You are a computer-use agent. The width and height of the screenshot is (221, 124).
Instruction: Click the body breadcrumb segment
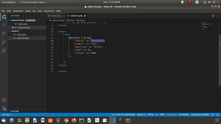click(x=81, y=20)
